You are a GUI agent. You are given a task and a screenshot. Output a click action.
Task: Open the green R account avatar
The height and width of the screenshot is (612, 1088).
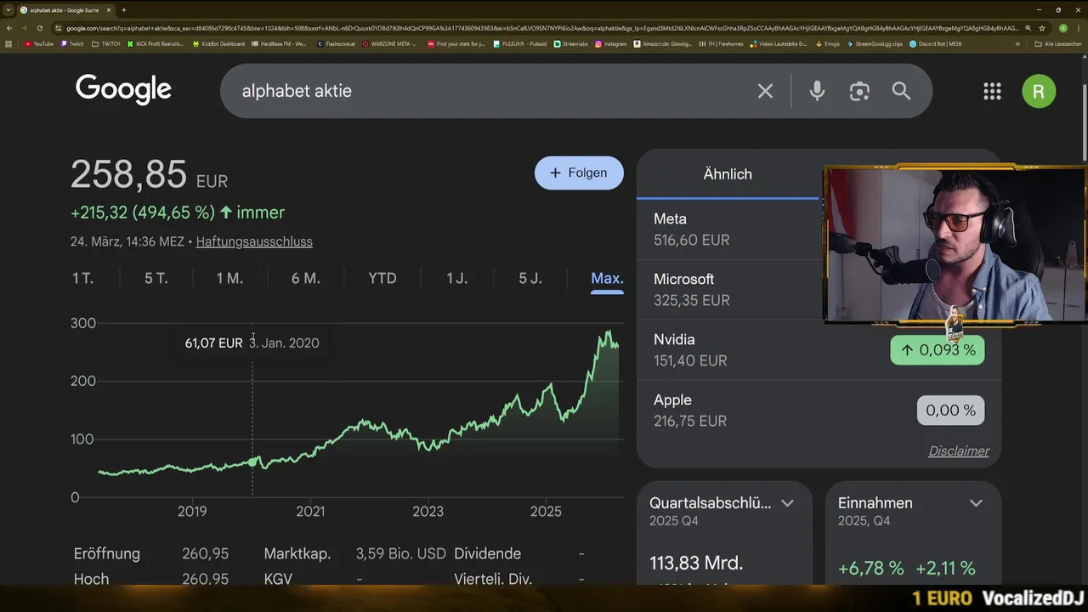pyautogui.click(x=1039, y=91)
